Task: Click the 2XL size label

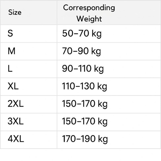Action: point(16,104)
